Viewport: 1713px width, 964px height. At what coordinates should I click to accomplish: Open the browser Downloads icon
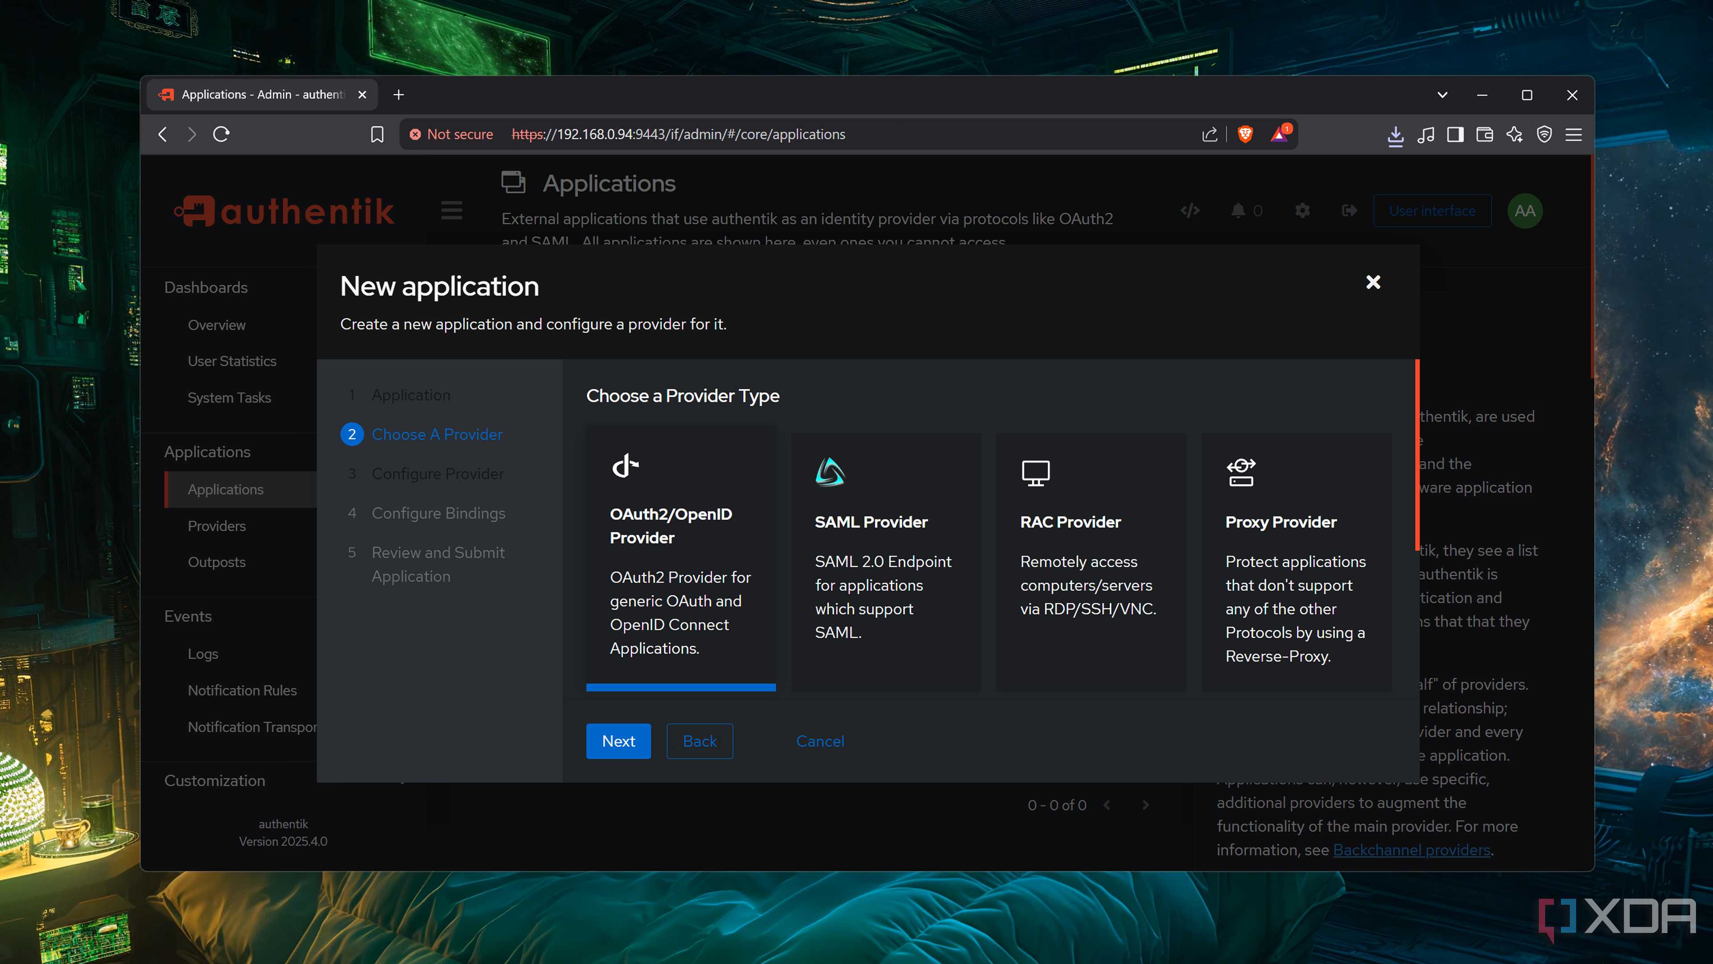tap(1395, 134)
